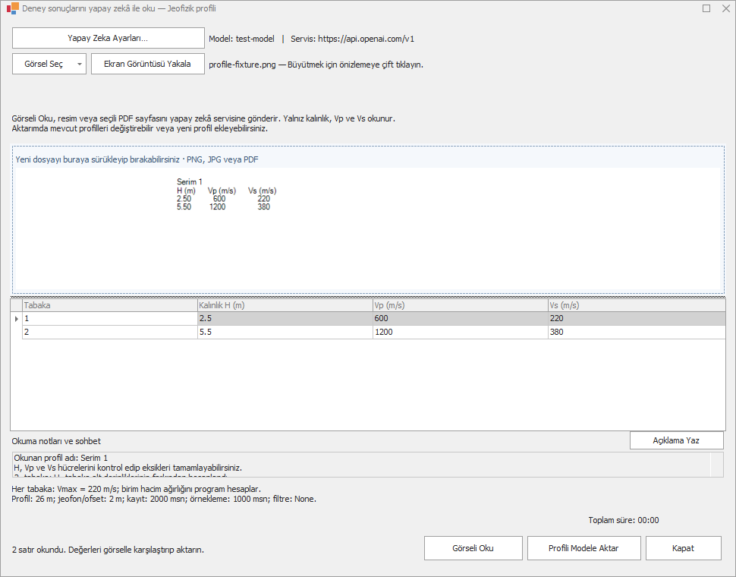Expand the Görsel Seç dropdown arrow
Image resolution: width=736 pixels, height=577 pixels.
[x=80, y=64]
